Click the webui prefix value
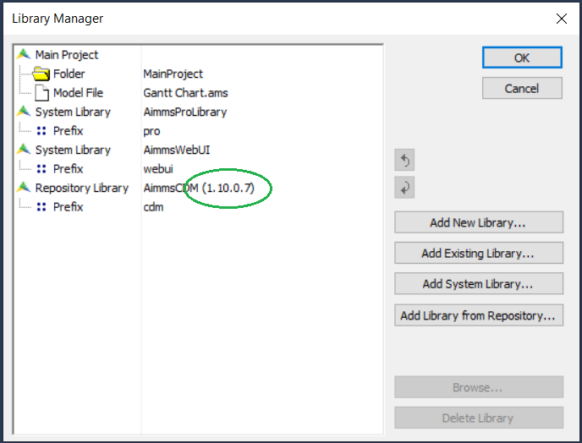Screen dimensions: 582x443 click(158, 169)
